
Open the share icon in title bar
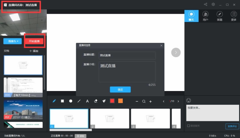click(x=205, y=4)
